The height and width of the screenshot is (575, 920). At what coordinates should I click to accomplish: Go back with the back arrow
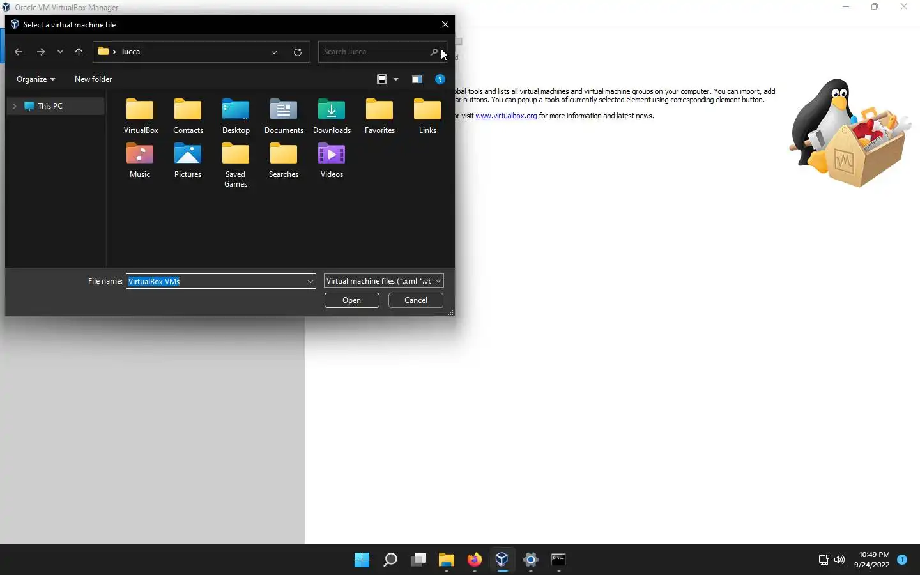click(x=19, y=52)
